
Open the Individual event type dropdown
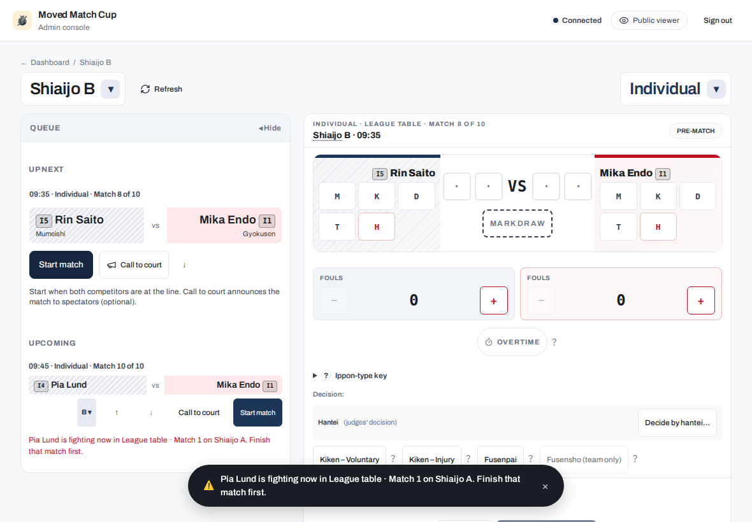716,89
